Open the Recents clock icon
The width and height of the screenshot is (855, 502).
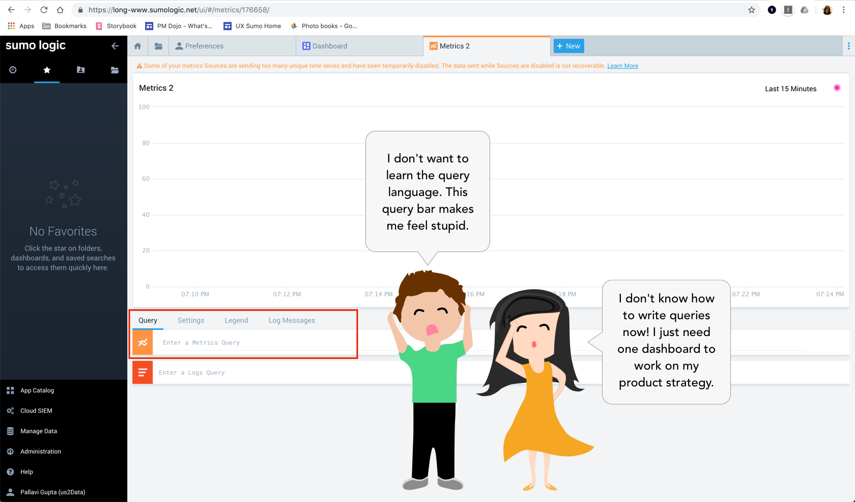coord(13,70)
